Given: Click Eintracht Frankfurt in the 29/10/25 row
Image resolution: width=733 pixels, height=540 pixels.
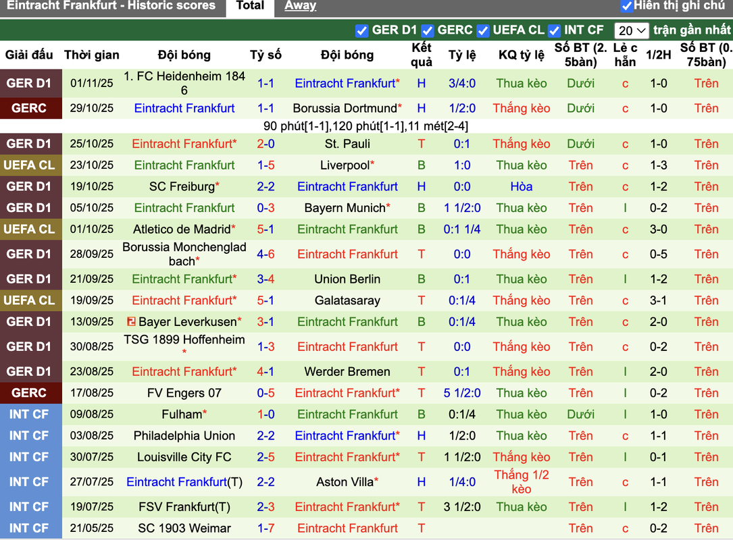Looking at the screenshot, I should pos(184,109).
